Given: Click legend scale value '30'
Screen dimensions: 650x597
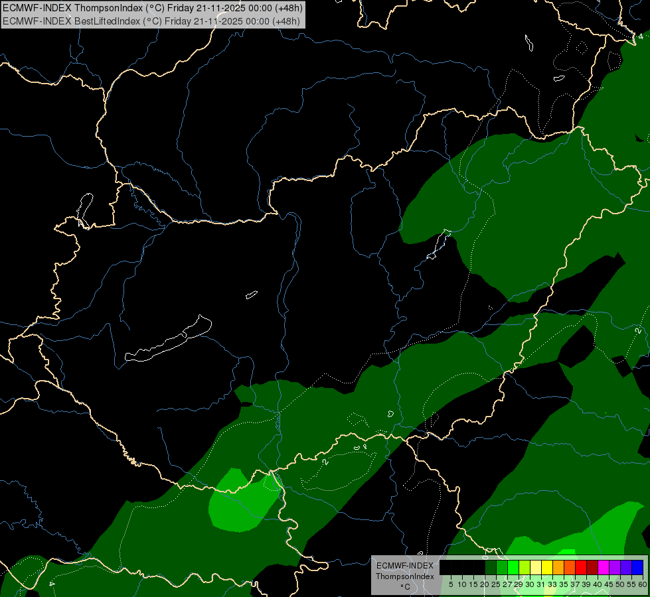Looking at the screenshot, I should tap(530, 584).
